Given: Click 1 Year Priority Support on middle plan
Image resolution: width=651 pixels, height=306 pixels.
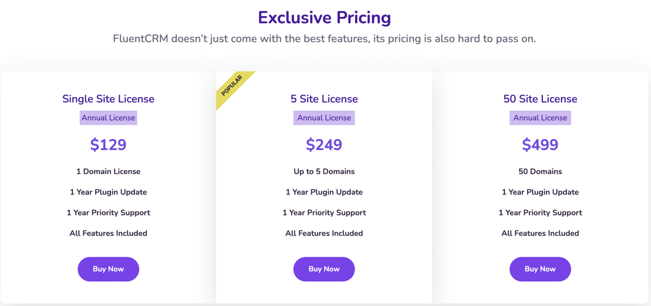Looking at the screenshot, I should [x=324, y=212].
